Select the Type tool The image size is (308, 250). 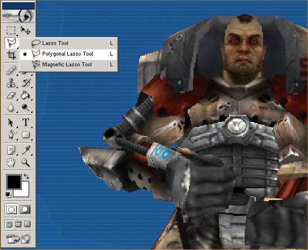(26, 122)
